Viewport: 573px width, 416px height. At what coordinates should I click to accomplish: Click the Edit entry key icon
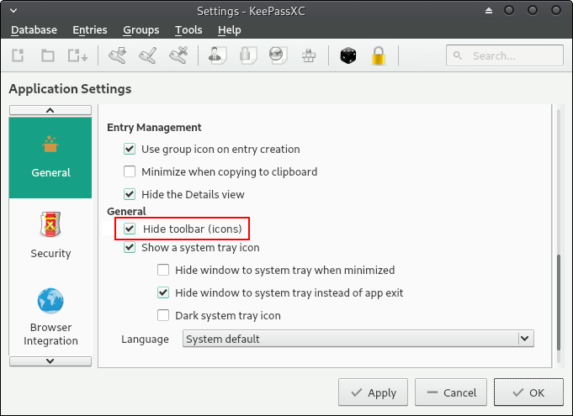point(147,55)
